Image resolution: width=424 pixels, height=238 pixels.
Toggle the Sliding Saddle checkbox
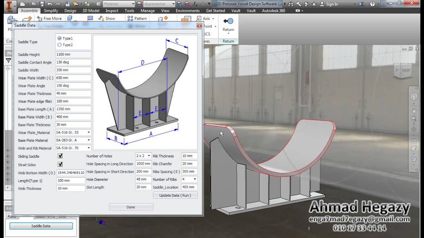(x=60, y=156)
